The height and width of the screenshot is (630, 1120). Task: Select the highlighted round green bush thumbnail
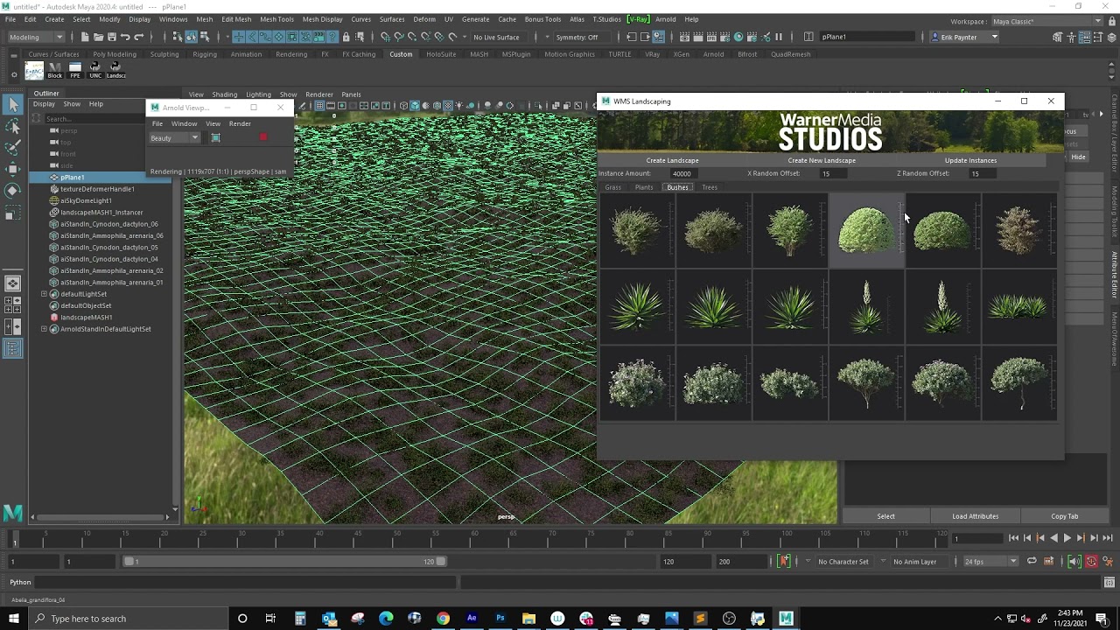(866, 230)
